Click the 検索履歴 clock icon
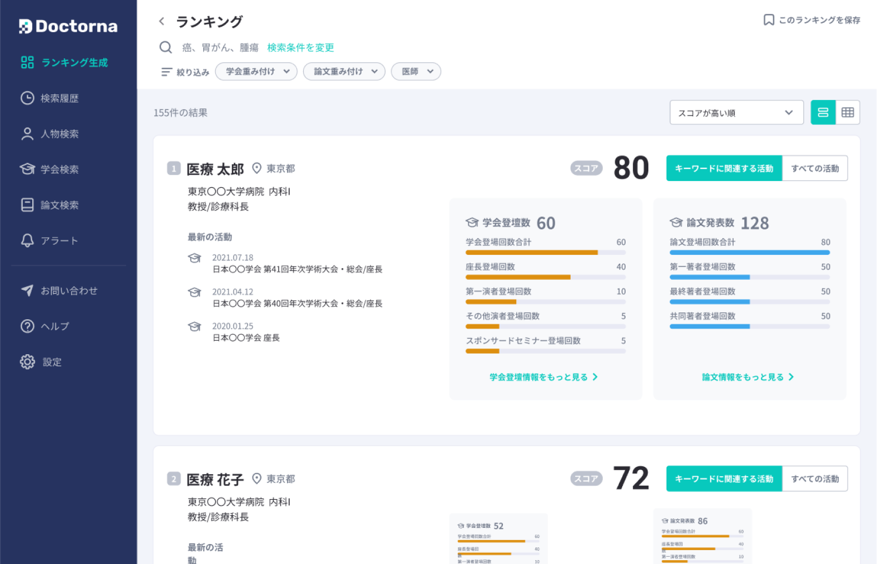Screen dimensions: 877x564 click(x=27, y=98)
